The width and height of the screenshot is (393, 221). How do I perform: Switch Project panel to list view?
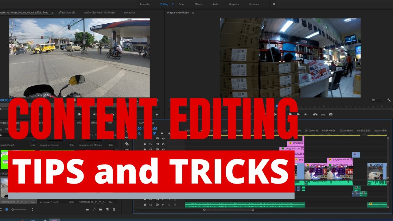click(2, 209)
